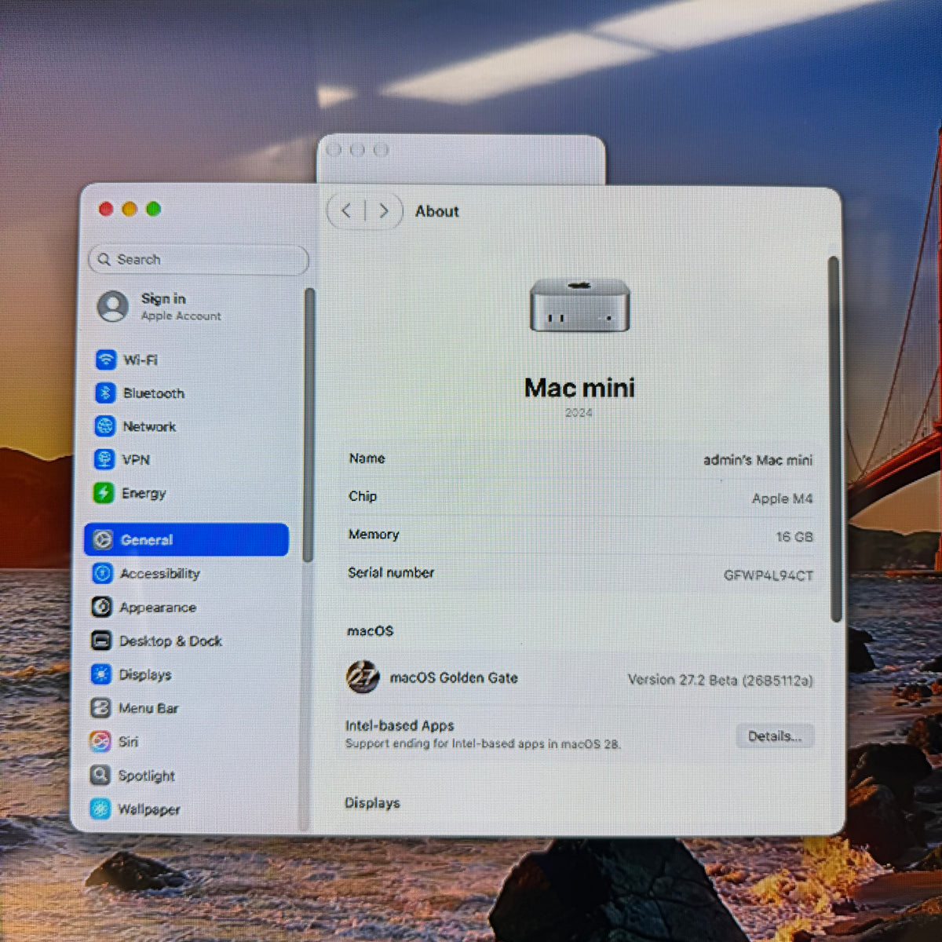Select Accessibility label in sidebar
The image size is (942, 942).
coord(160,574)
